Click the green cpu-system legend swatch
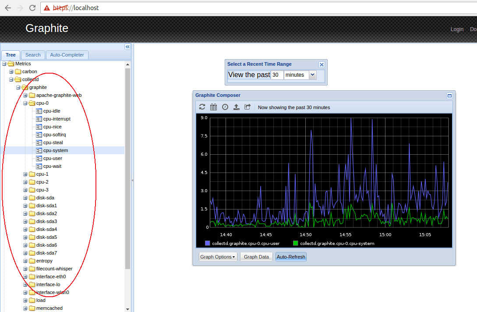 (x=294, y=243)
